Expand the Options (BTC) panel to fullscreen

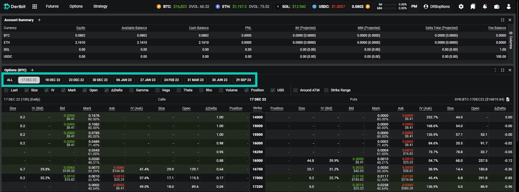tap(502, 70)
